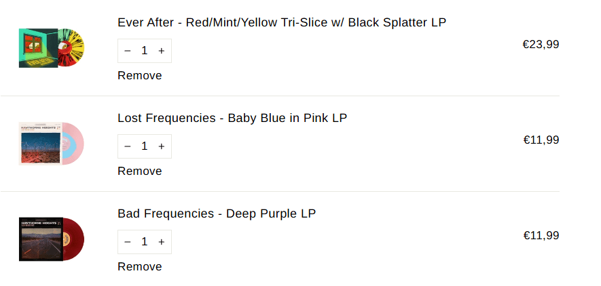Reduce Bad Frequencies Deep Purple LP quantity
Viewport: 601px width, 286px height.
128,242
